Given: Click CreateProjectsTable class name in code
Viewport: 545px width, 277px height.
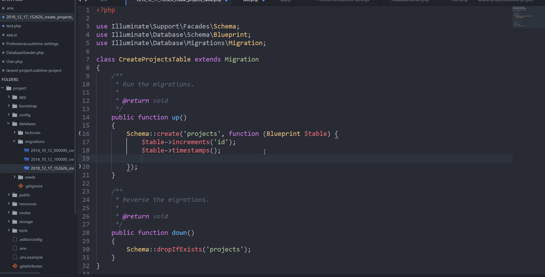Looking at the screenshot, I should pyautogui.click(x=155, y=59).
